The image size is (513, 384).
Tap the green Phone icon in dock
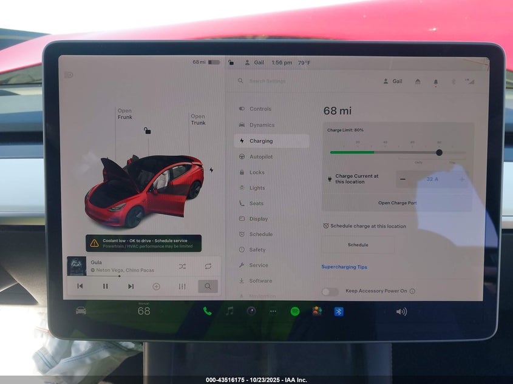click(x=207, y=311)
